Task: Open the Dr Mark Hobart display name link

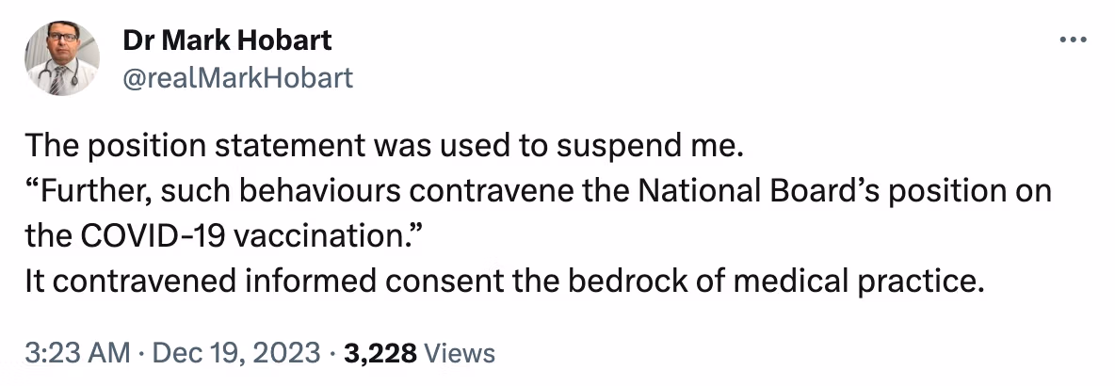Action: (x=227, y=41)
